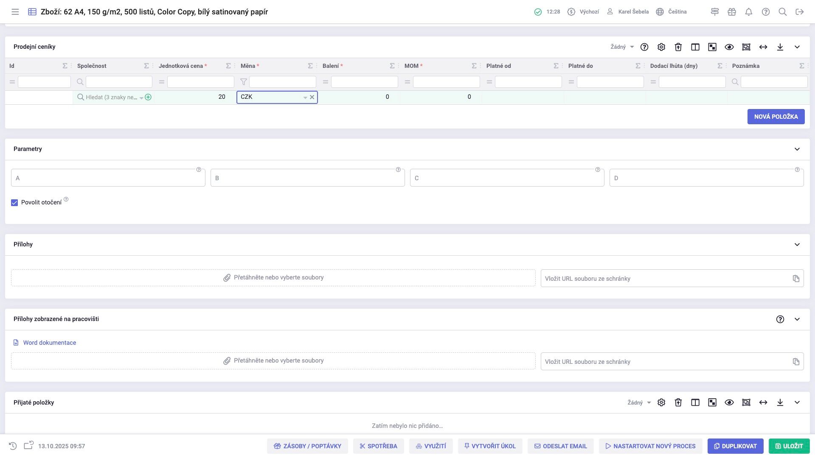Click the fit column width arrows in Přijaté položky
The width and height of the screenshot is (815, 458).
[763, 402]
